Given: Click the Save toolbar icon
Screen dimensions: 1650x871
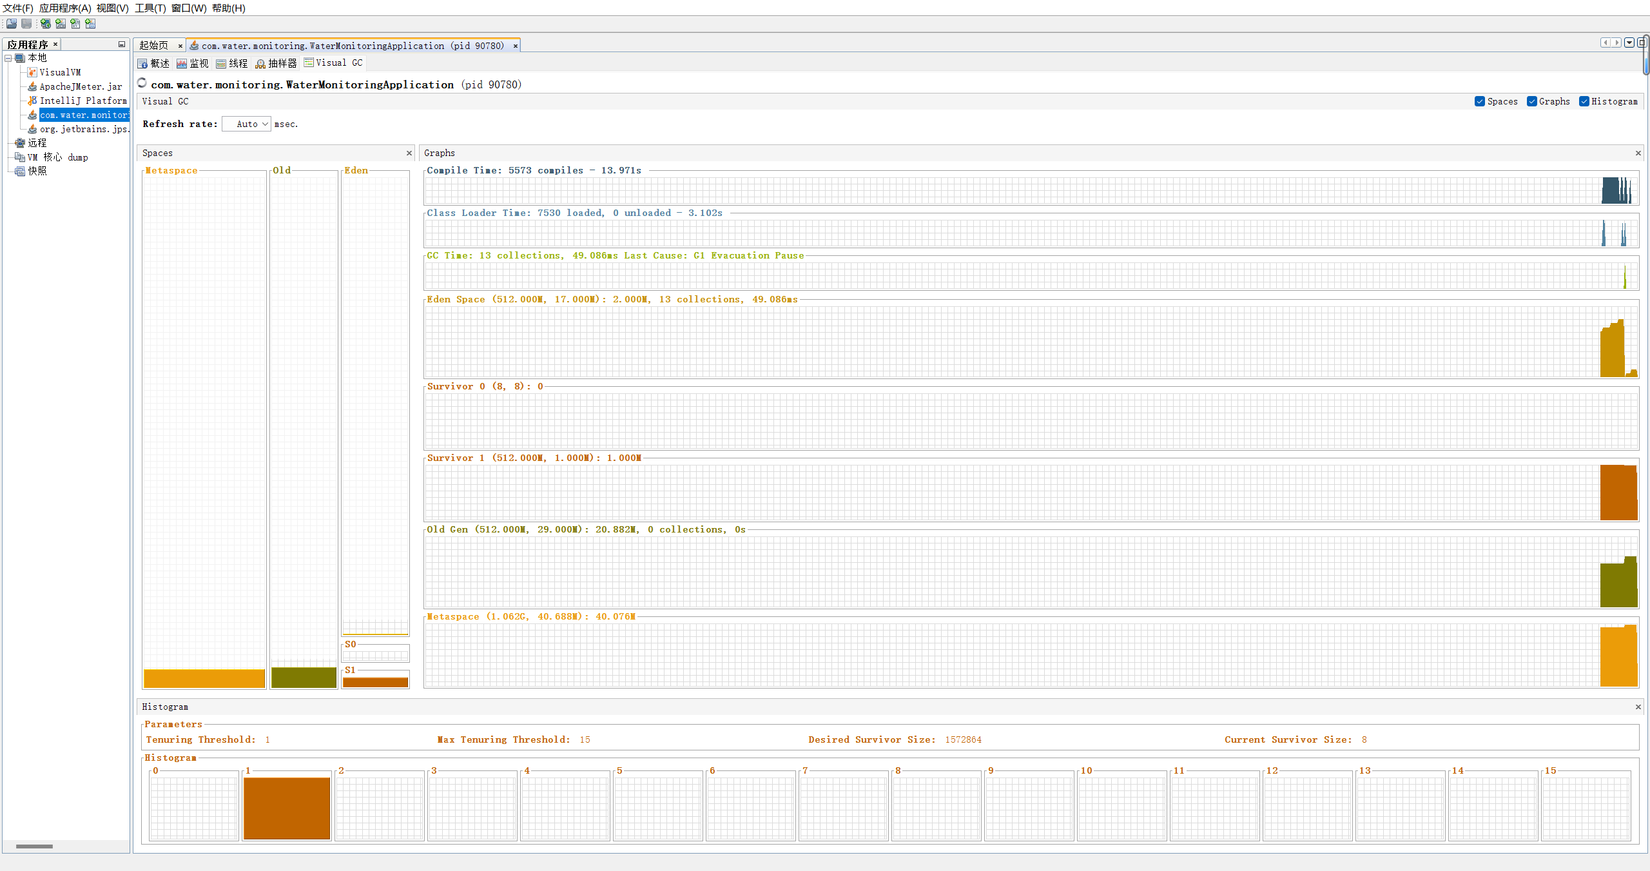Looking at the screenshot, I should (26, 24).
